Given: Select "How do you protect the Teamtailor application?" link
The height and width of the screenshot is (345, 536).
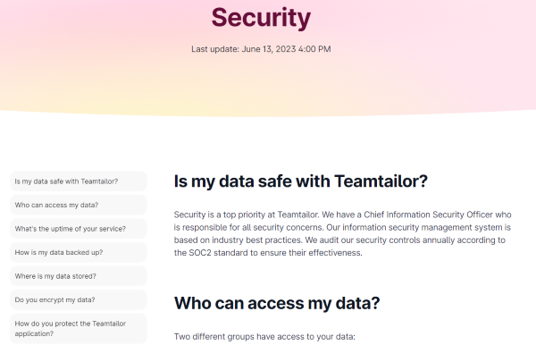Looking at the screenshot, I should 79,329.
